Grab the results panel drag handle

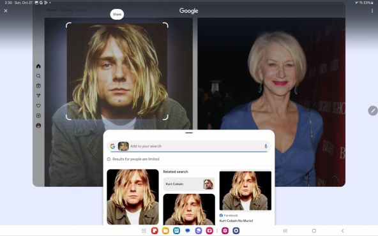coord(189,133)
